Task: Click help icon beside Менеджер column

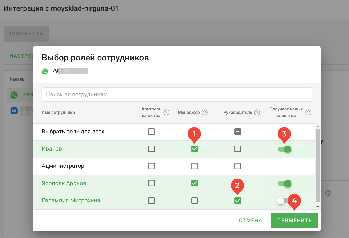Action: coord(205,113)
